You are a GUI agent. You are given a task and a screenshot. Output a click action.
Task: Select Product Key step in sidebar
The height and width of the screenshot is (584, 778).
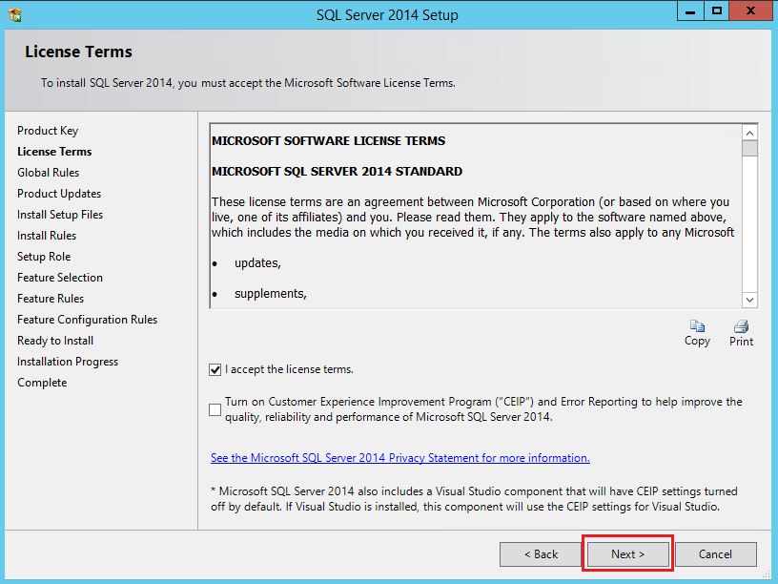pos(48,131)
